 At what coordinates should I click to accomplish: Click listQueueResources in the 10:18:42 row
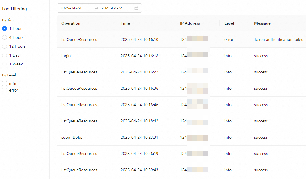pyautogui.click(x=79, y=121)
